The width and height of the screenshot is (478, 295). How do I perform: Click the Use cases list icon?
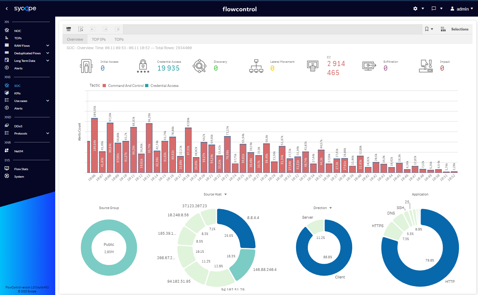coord(7,100)
